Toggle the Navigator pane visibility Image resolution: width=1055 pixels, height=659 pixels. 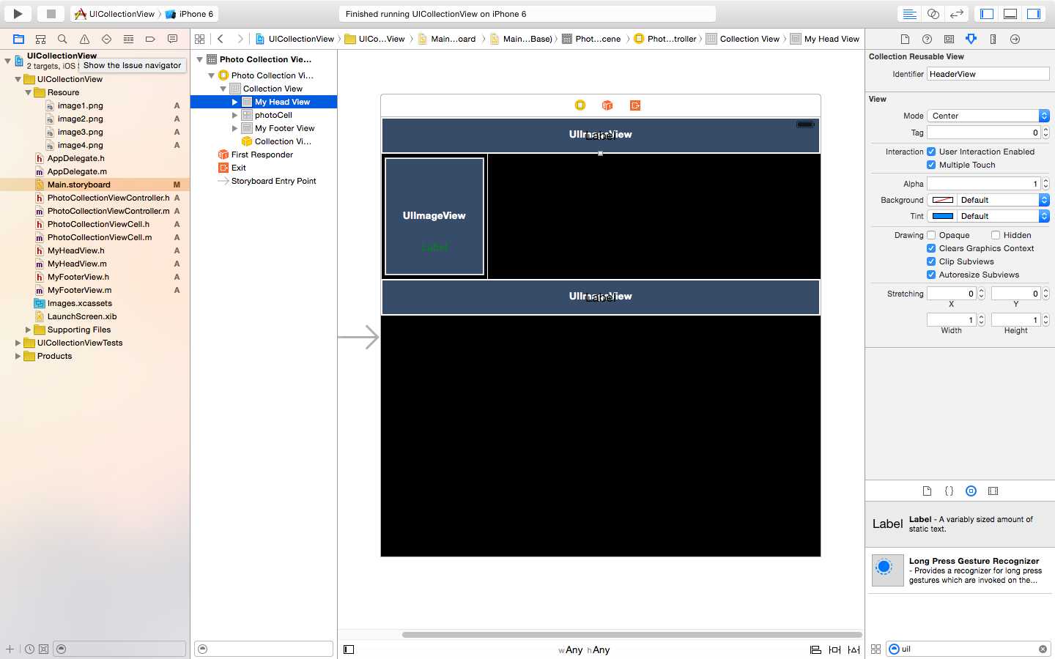click(x=987, y=14)
